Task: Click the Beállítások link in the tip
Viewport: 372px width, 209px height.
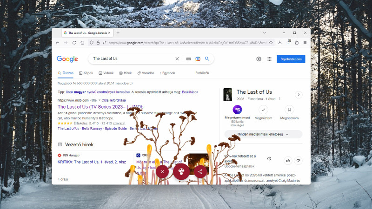Action: (x=190, y=92)
